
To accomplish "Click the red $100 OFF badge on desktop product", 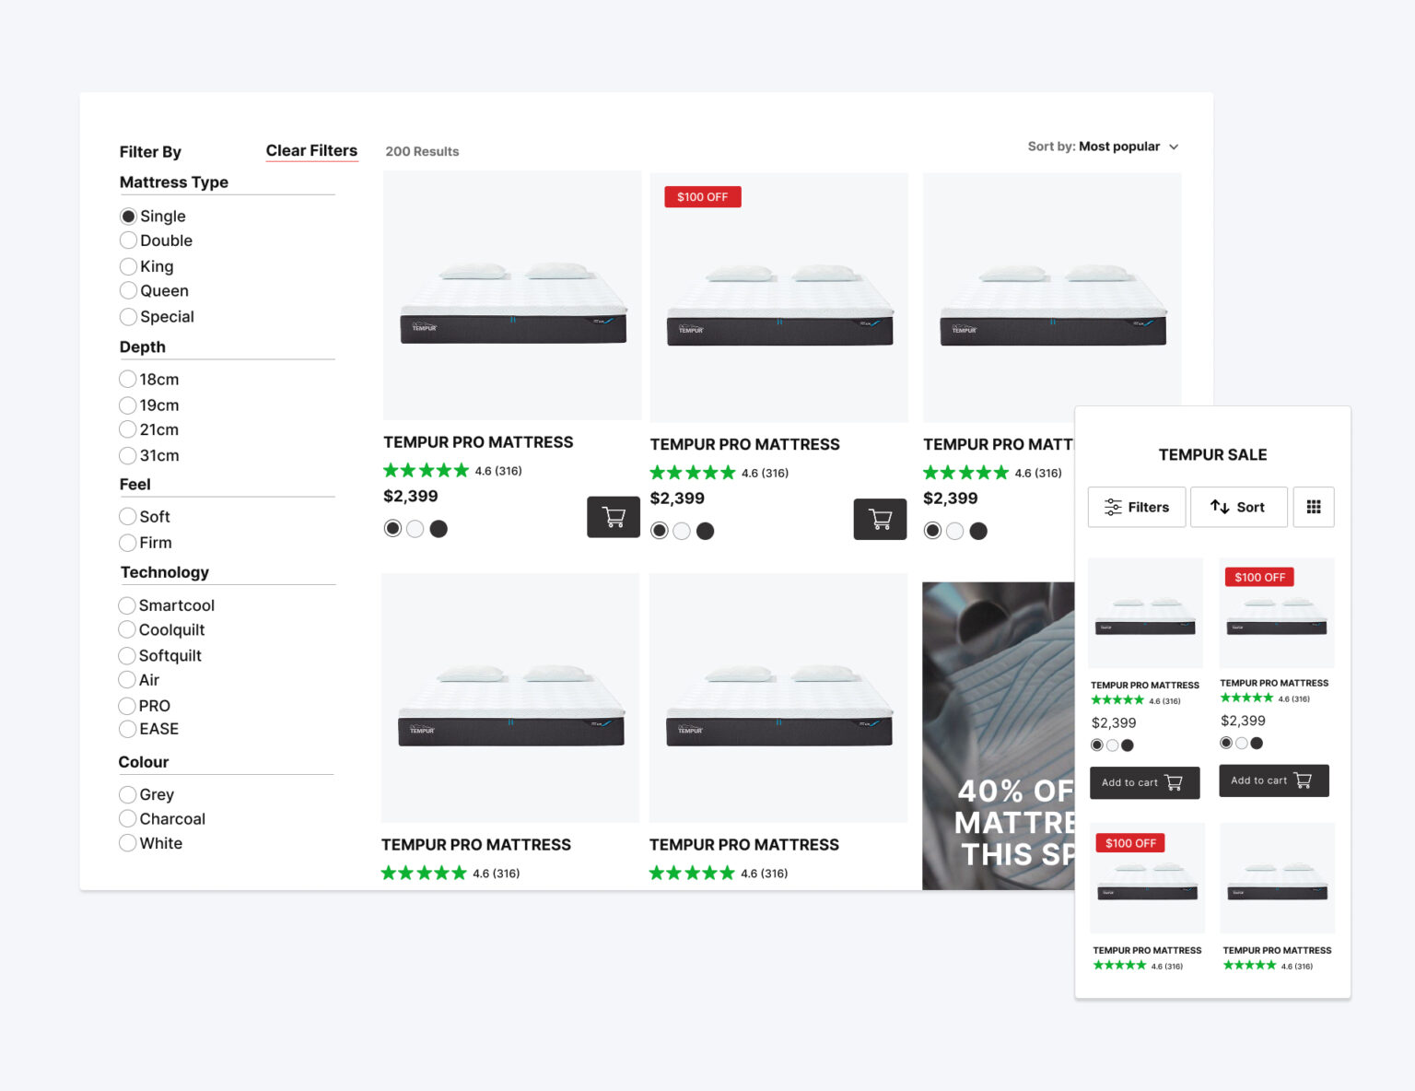I will [702, 197].
